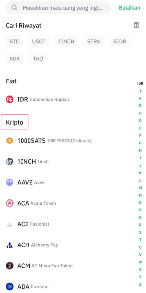Select the AAVE ghost icon
The image size is (146, 293).
tap(10, 182)
